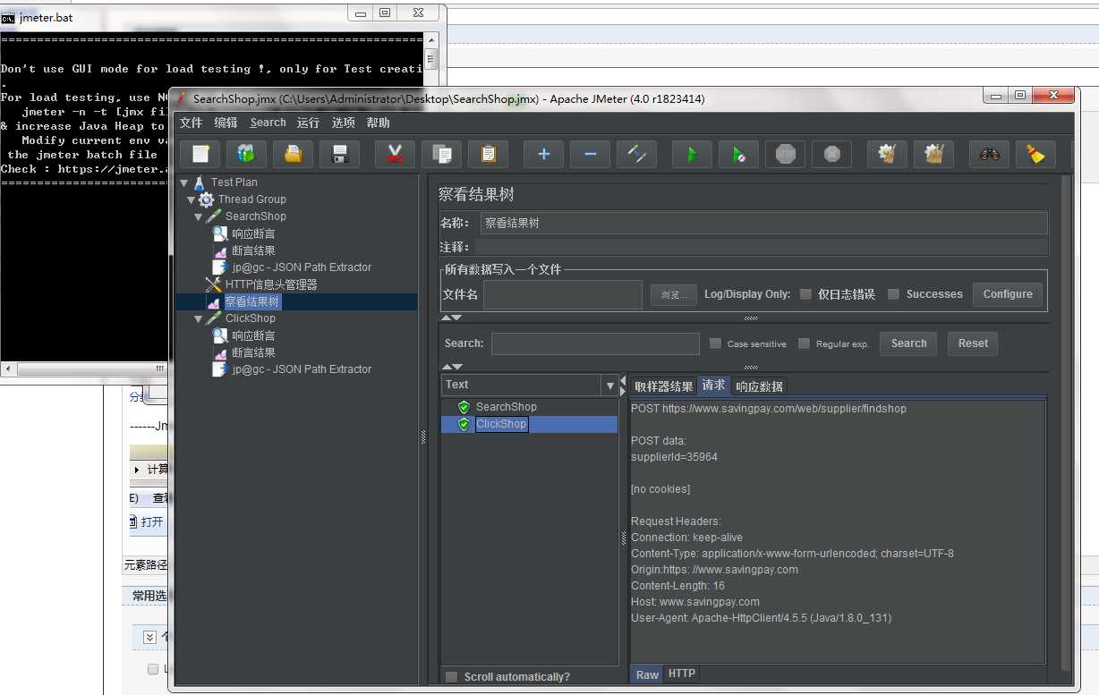
Task: Click the Reset search broom icon
Action: 1035,154
